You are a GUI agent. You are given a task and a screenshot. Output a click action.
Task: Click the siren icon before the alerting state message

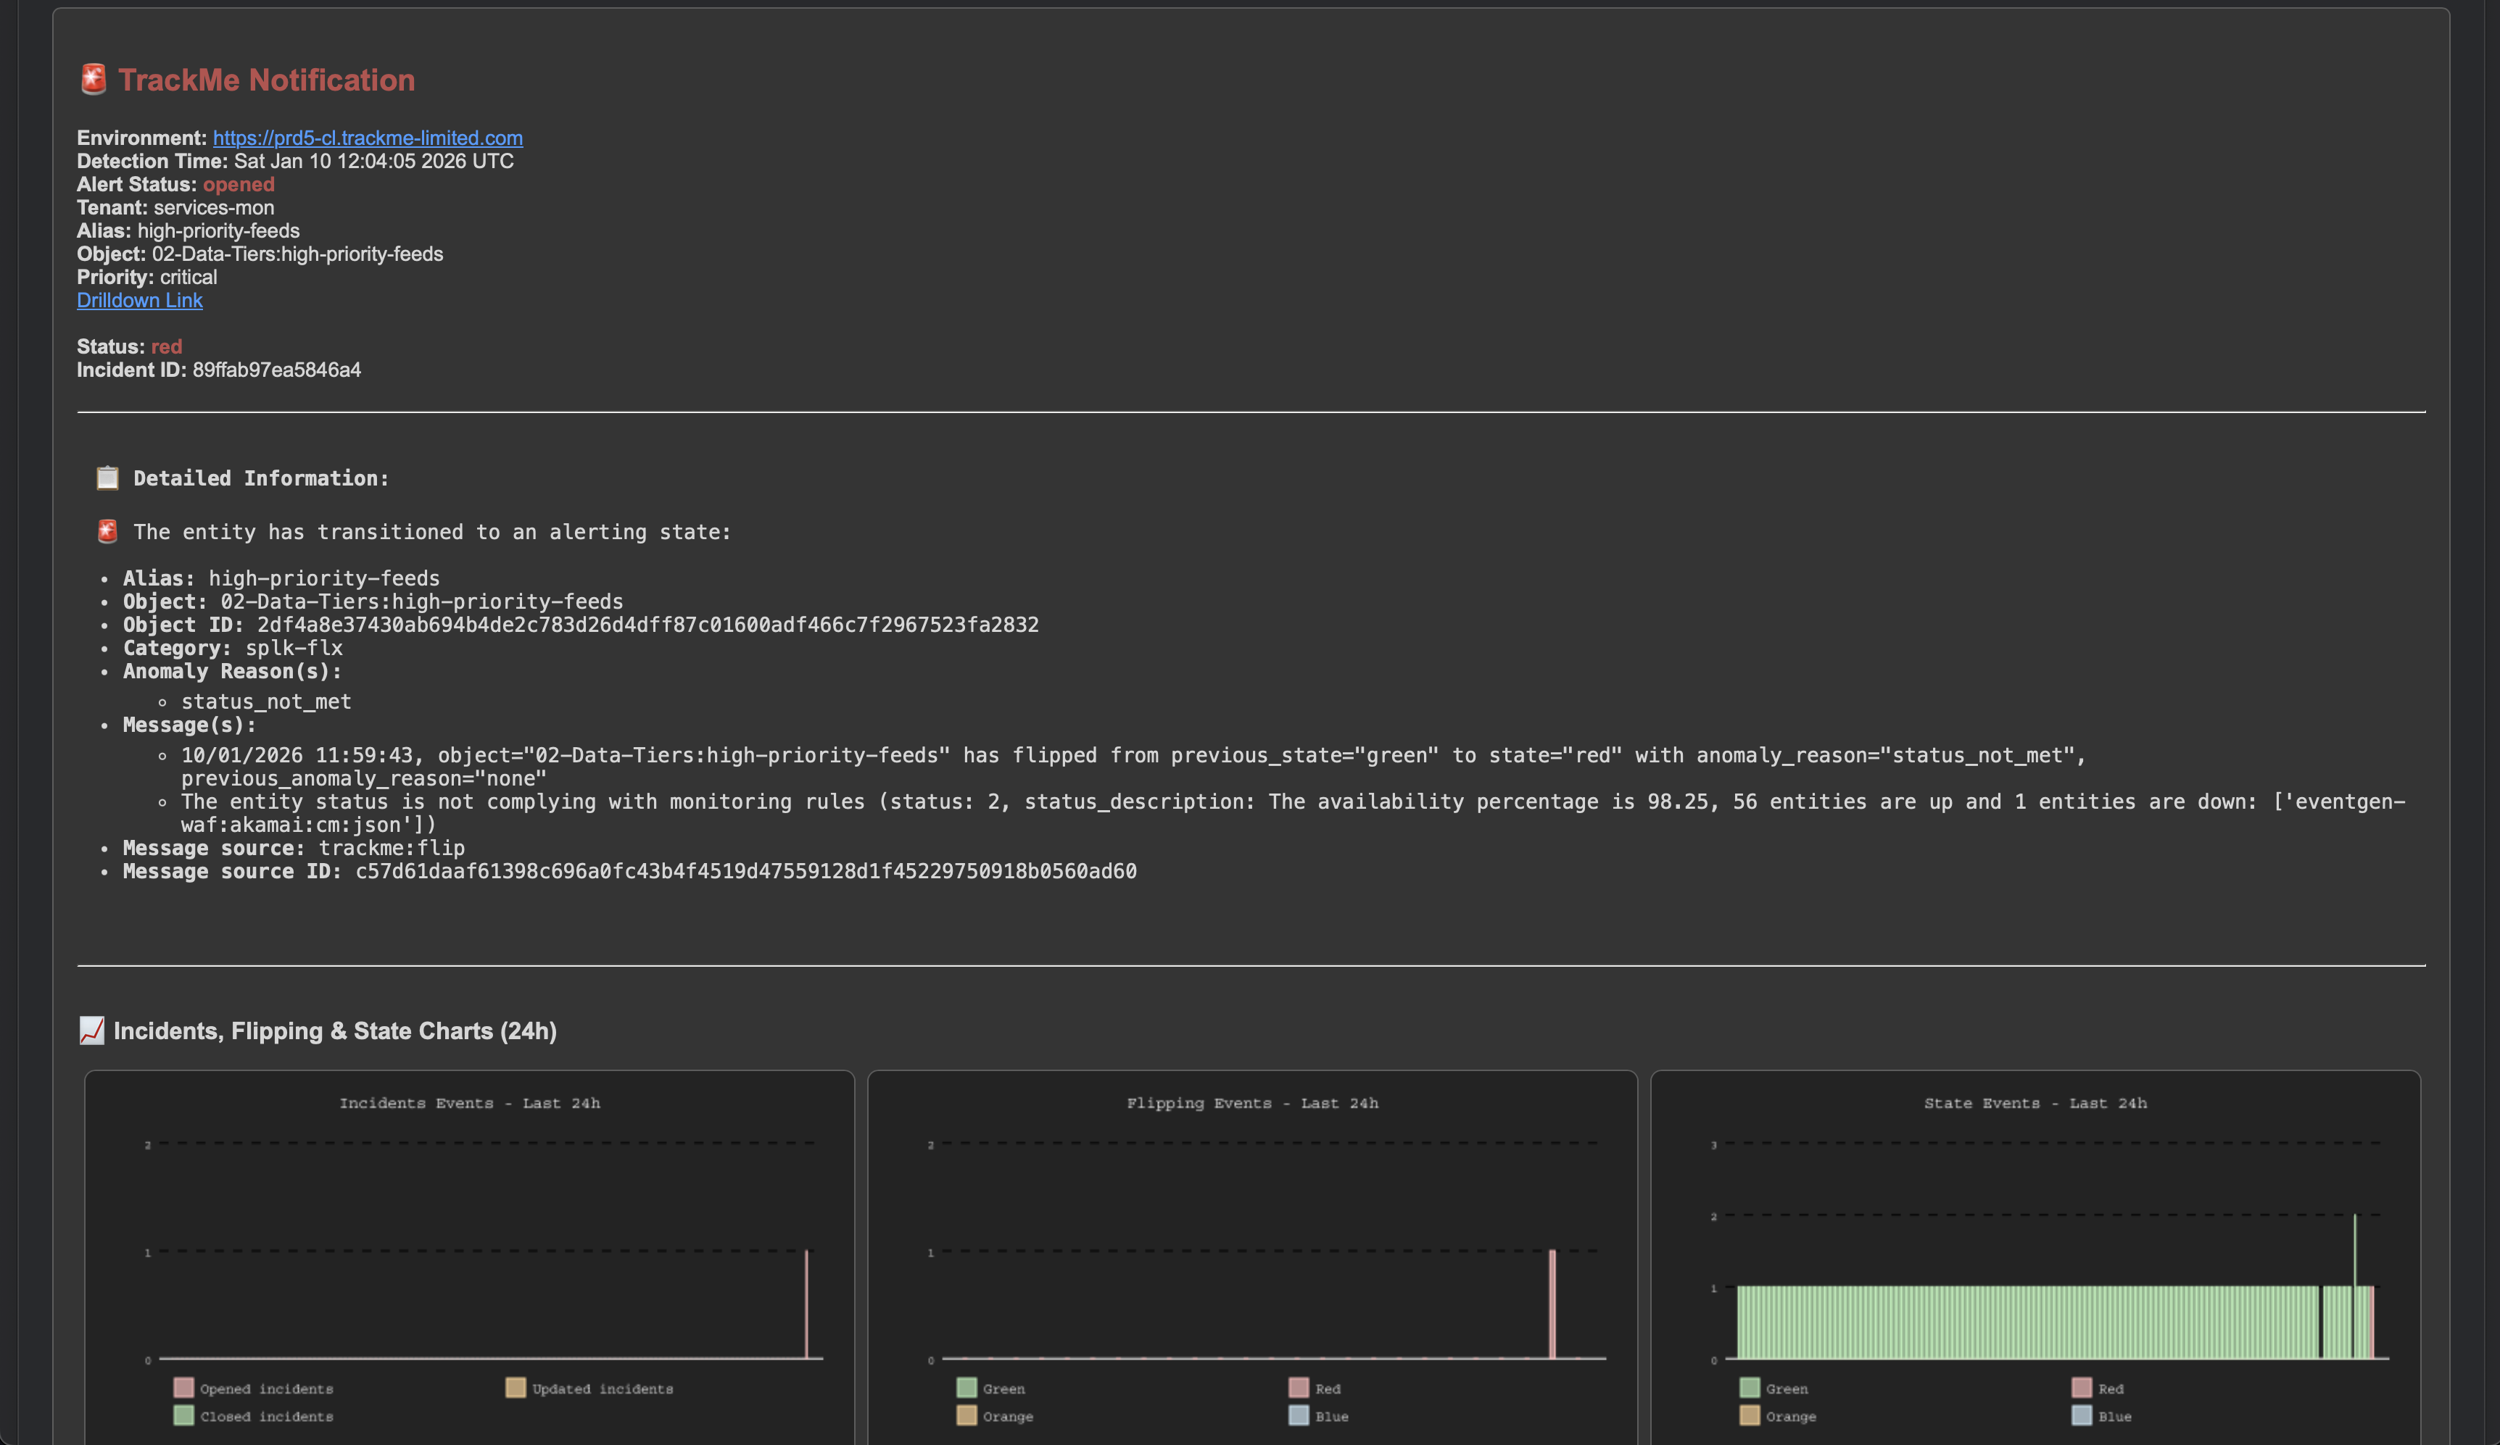[107, 532]
